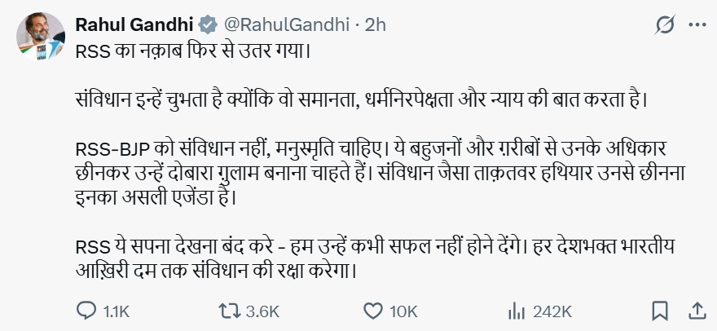The height and width of the screenshot is (331, 717).
Task: Click the 10K likes count
Action: [402, 311]
